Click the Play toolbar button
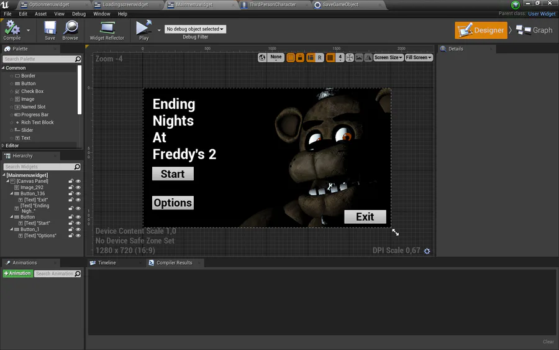Image resolution: width=559 pixels, height=350 pixels. pyautogui.click(x=143, y=30)
